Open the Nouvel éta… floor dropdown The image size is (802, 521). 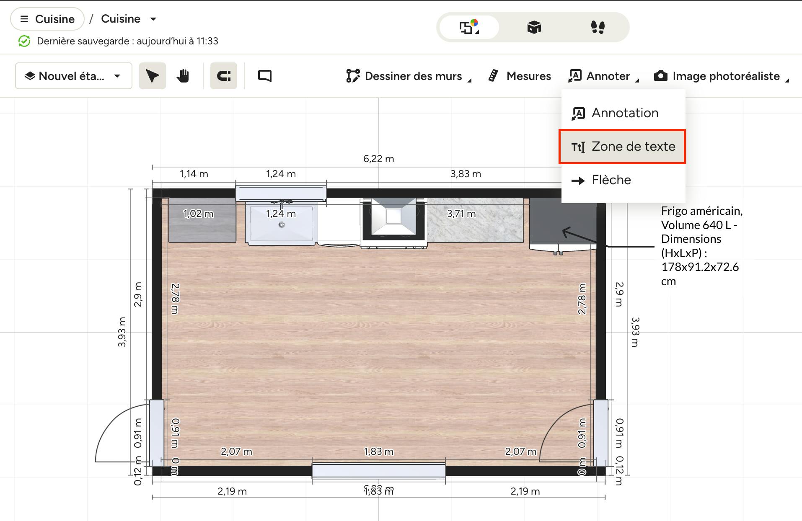point(74,76)
